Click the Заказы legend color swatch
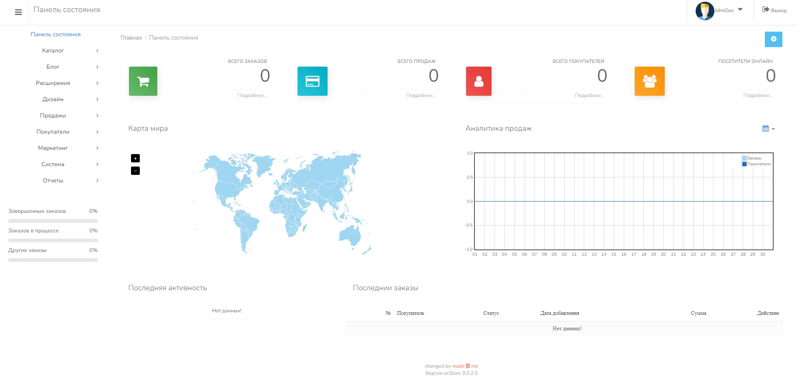The width and height of the screenshot is (797, 391). coord(744,158)
